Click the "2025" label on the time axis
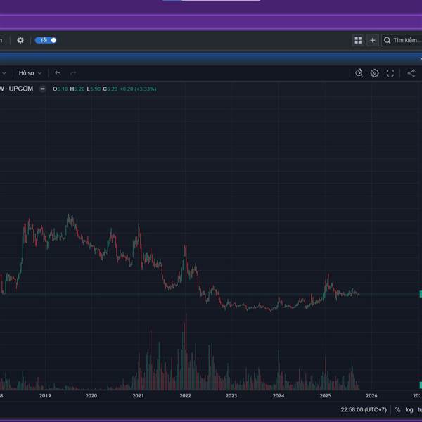Viewport: 422px width, 422px height. pyautogui.click(x=325, y=396)
